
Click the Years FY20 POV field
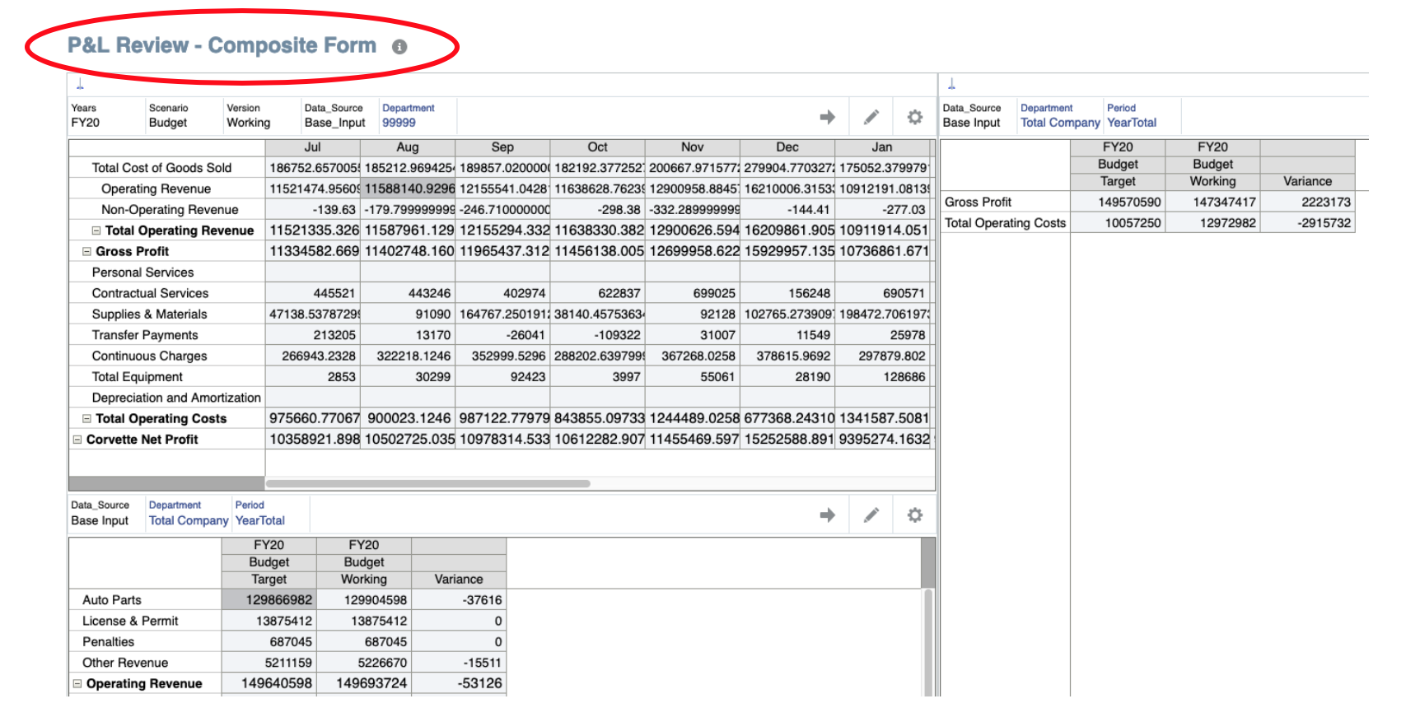pyautogui.click(x=105, y=115)
